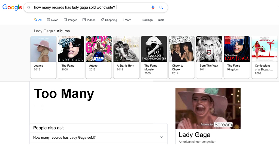The image size is (279, 152).
Task: Open Cheek to Cheek album card
Action: coord(181,57)
